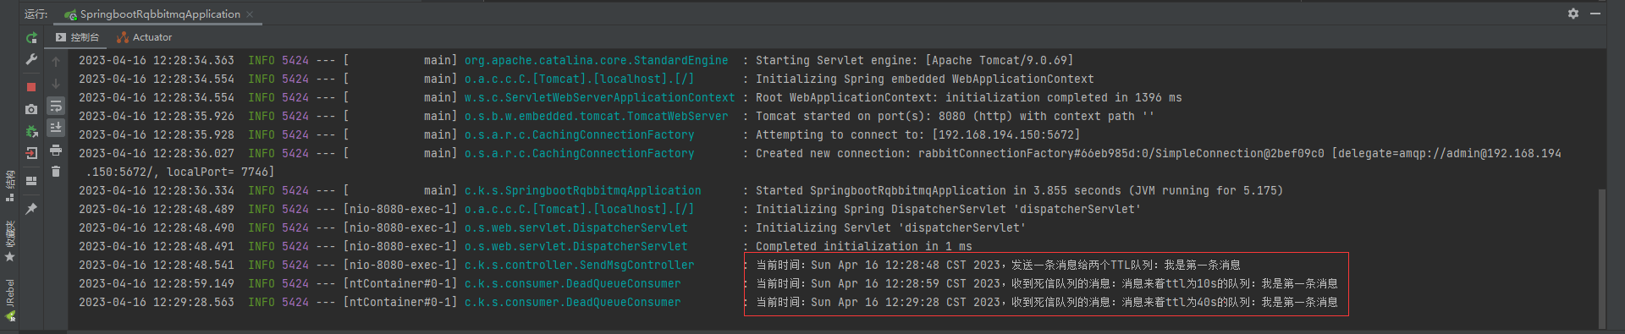Screen dimensions: 1625x334
Task: Open the 结构 structure side panel
Action: (x=10, y=186)
